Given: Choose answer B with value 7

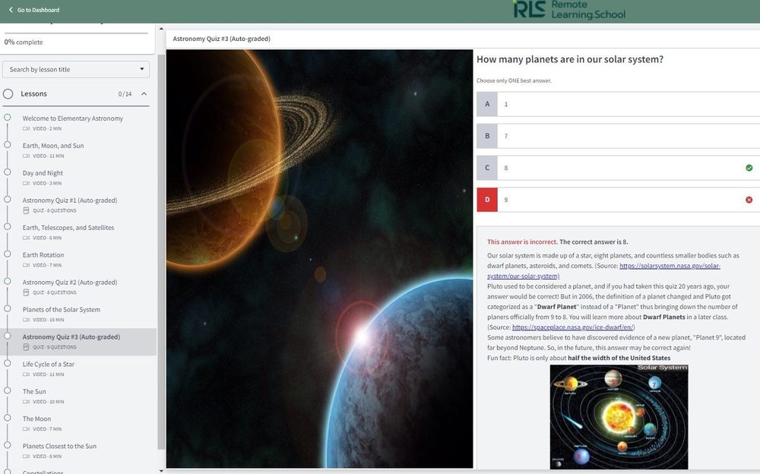Looking at the screenshot, I should [x=618, y=136].
